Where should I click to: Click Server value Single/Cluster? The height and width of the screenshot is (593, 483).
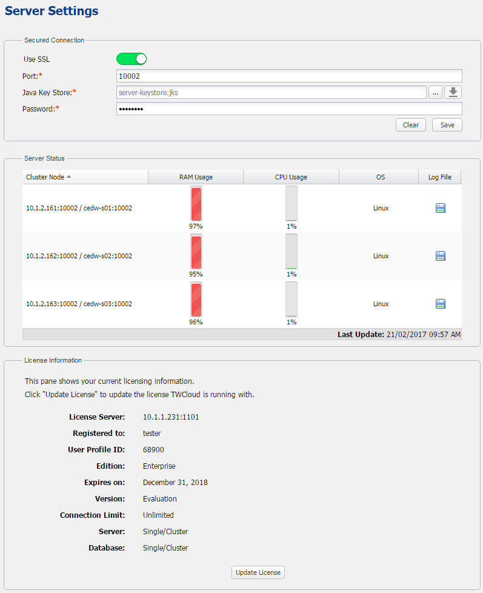(165, 531)
